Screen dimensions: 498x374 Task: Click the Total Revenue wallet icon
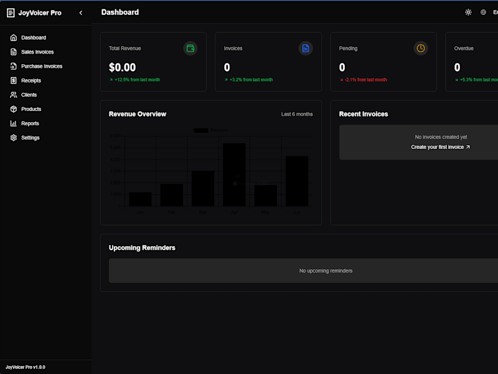tap(190, 49)
